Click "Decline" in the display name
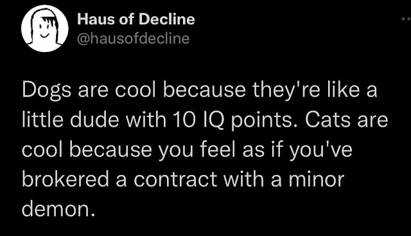 click(x=167, y=19)
